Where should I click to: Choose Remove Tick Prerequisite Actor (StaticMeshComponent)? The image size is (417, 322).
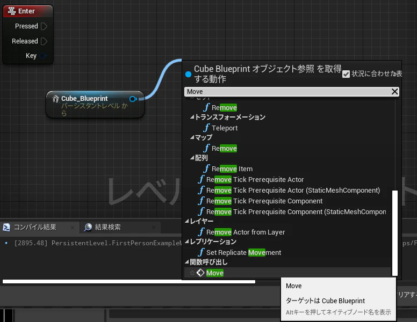coord(293,191)
